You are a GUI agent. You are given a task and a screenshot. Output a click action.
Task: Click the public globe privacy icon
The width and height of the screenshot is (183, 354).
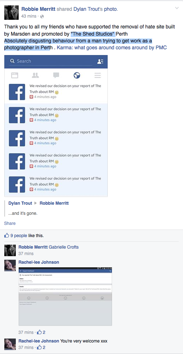tap(42, 16)
